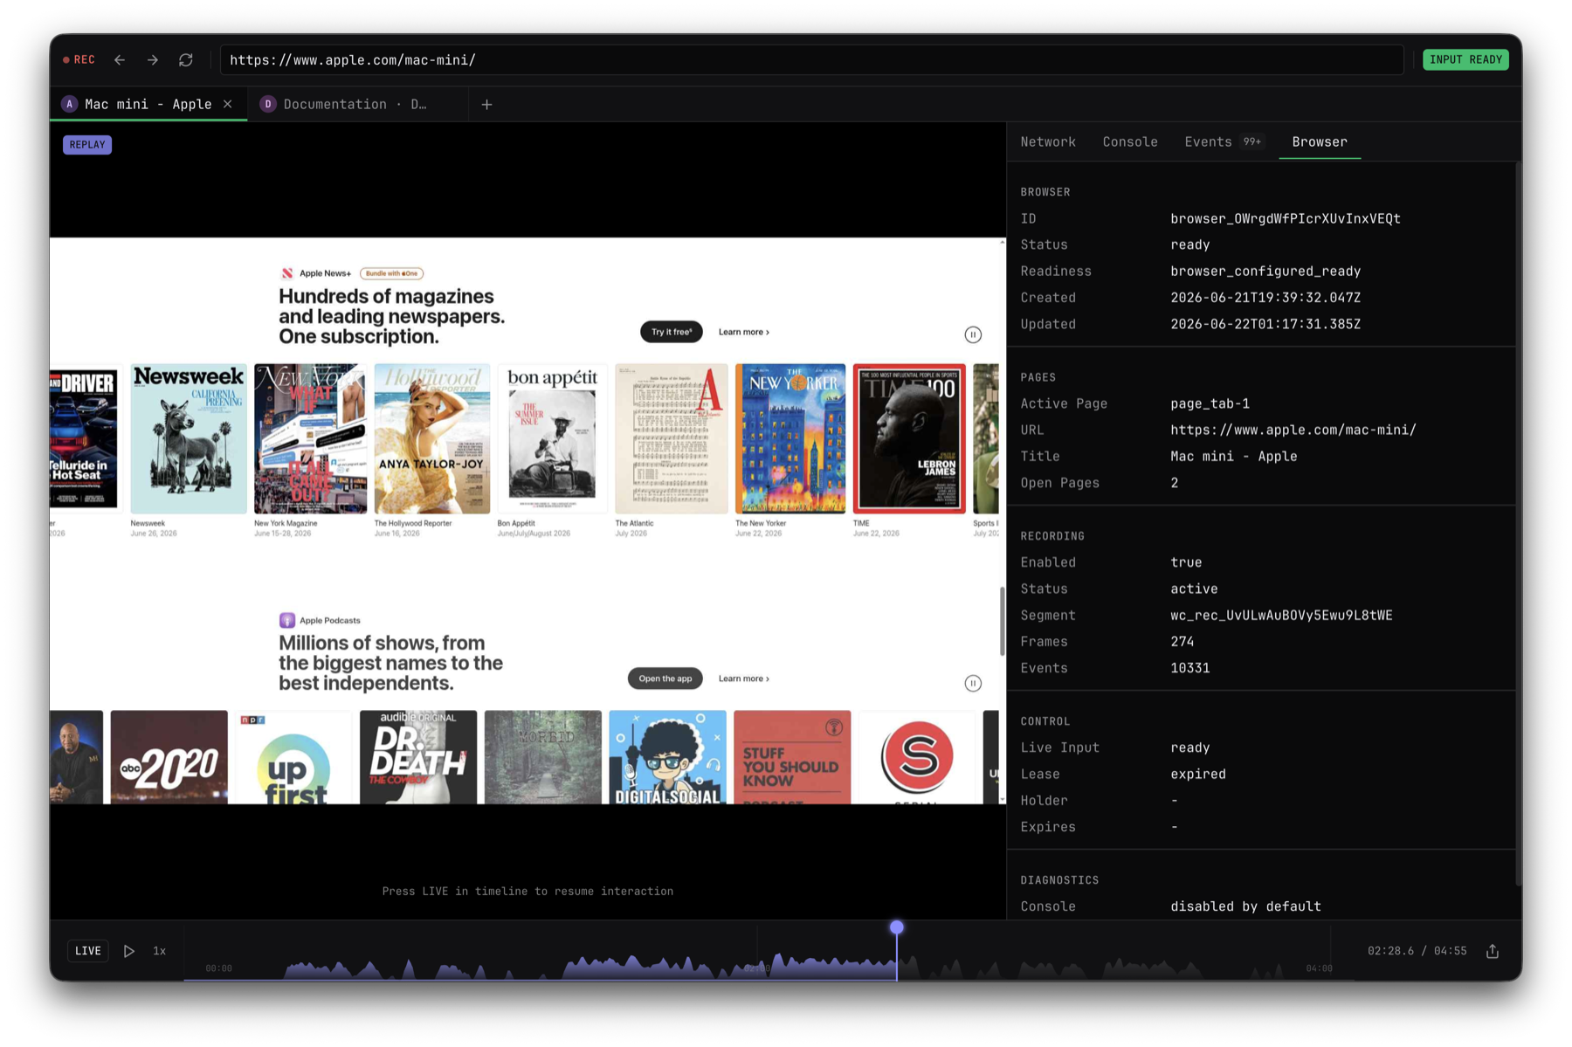Select the Lease value expired
Viewport: 1572px width, 1047px height.
coord(1197,774)
